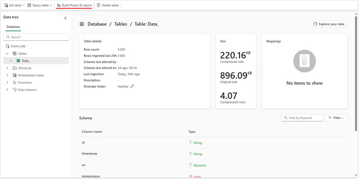Click the Tables breadcrumb link
359x179 pixels.
(x=121, y=24)
